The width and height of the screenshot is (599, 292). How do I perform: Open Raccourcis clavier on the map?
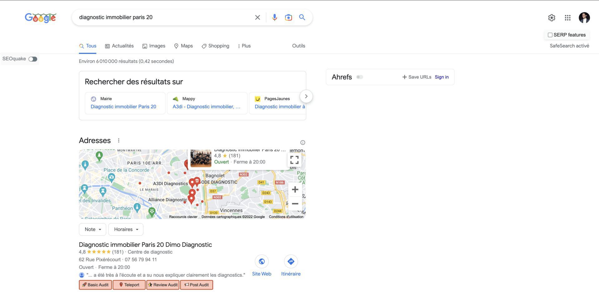(x=183, y=217)
